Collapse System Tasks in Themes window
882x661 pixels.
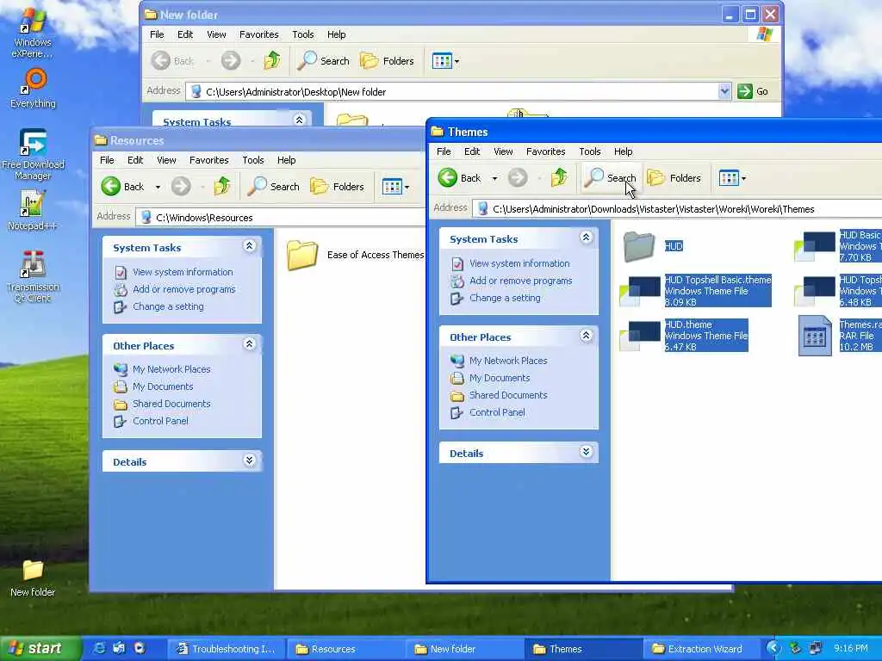[586, 238]
